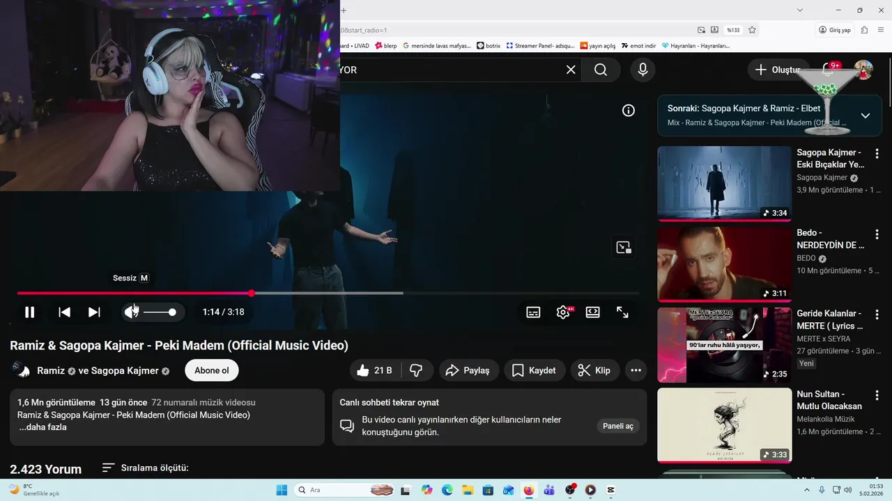
Task: Like the video (21 B)
Action: [x=375, y=371]
